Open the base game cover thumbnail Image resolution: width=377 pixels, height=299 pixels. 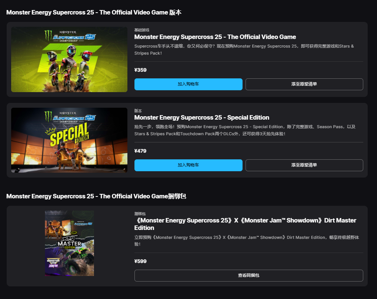(69, 59)
